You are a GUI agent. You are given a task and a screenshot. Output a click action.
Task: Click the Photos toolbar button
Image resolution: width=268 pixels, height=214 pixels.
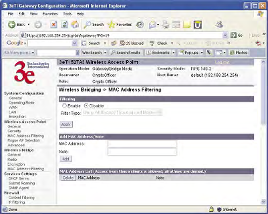(x=239, y=52)
